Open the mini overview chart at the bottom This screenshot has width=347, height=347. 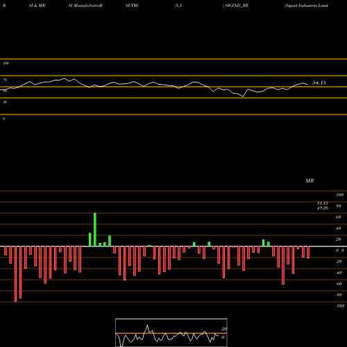(x=171, y=332)
